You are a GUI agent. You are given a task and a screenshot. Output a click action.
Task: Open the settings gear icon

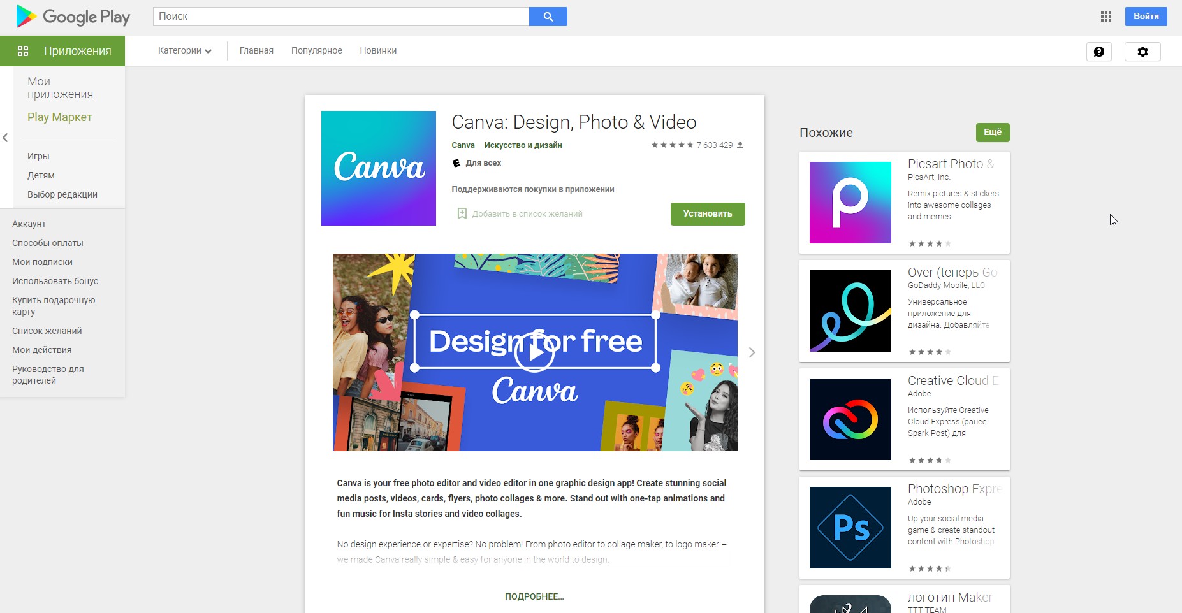[x=1142, y=52]
